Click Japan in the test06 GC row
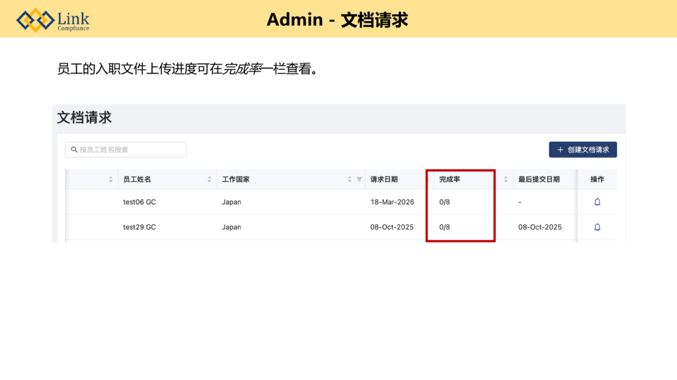The height and width of the screenshot is (380, 677). tap(231, 202)
